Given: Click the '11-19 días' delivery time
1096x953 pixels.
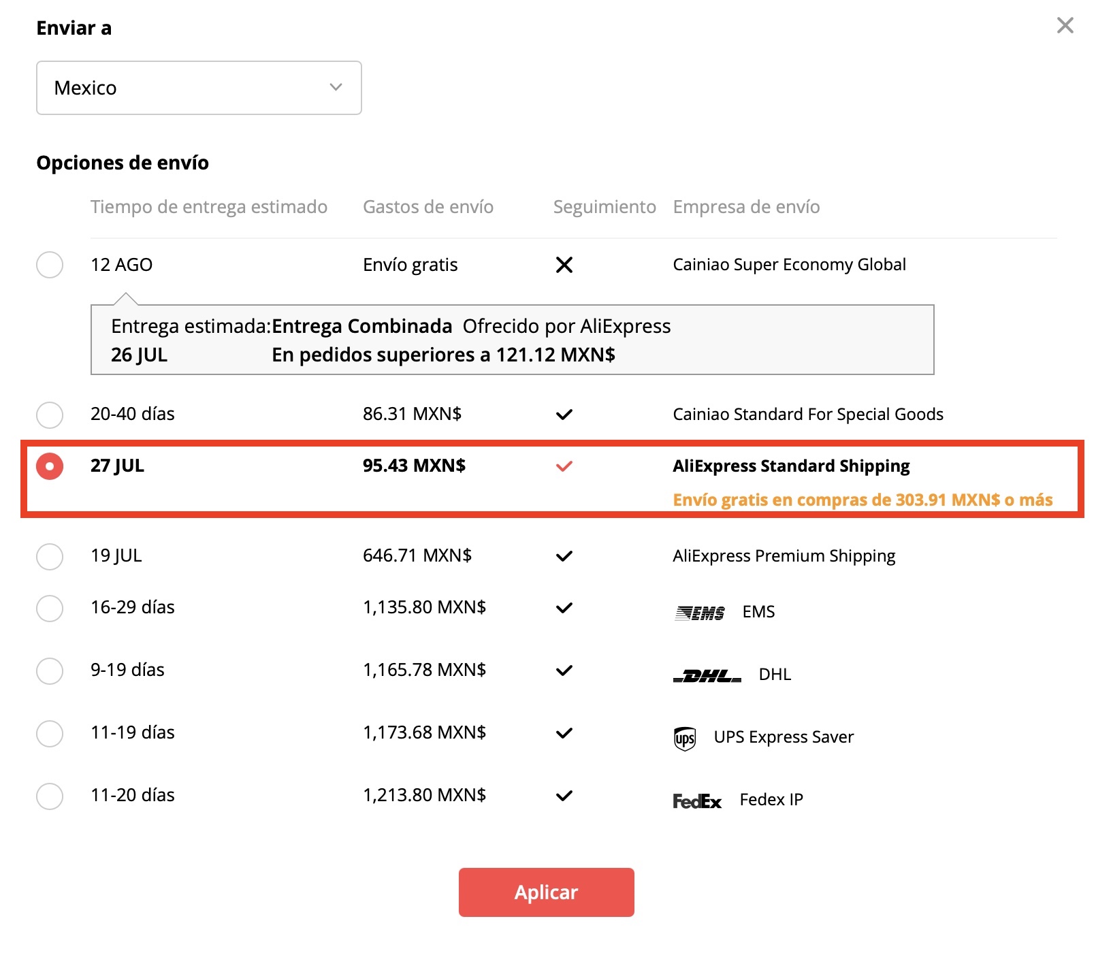Looking at the screenshot, I should [133, 732].
